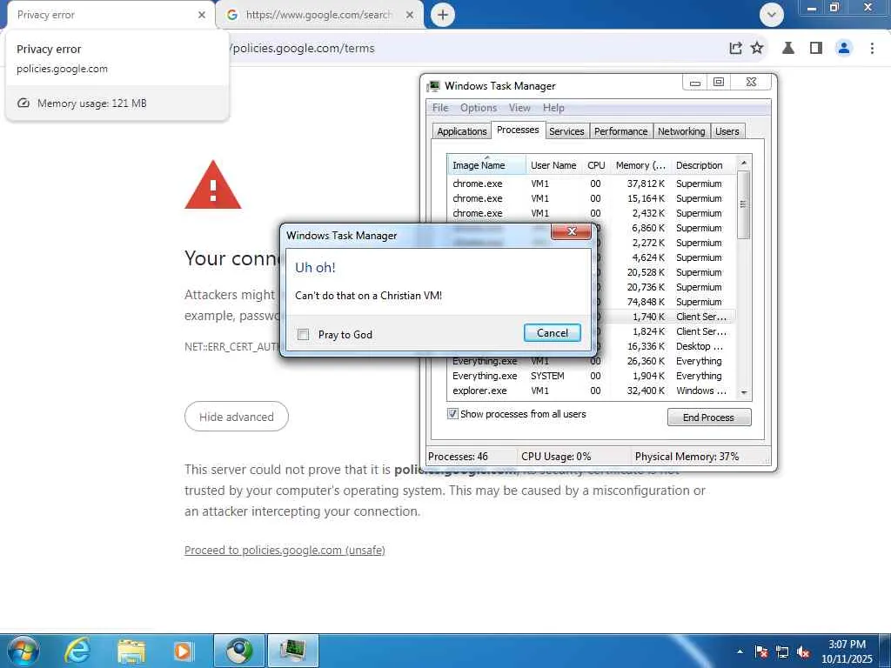The width and height of the screenshot is (891, 668).
Task: Click the share page icon in address bar
Action: coord(735,49)
